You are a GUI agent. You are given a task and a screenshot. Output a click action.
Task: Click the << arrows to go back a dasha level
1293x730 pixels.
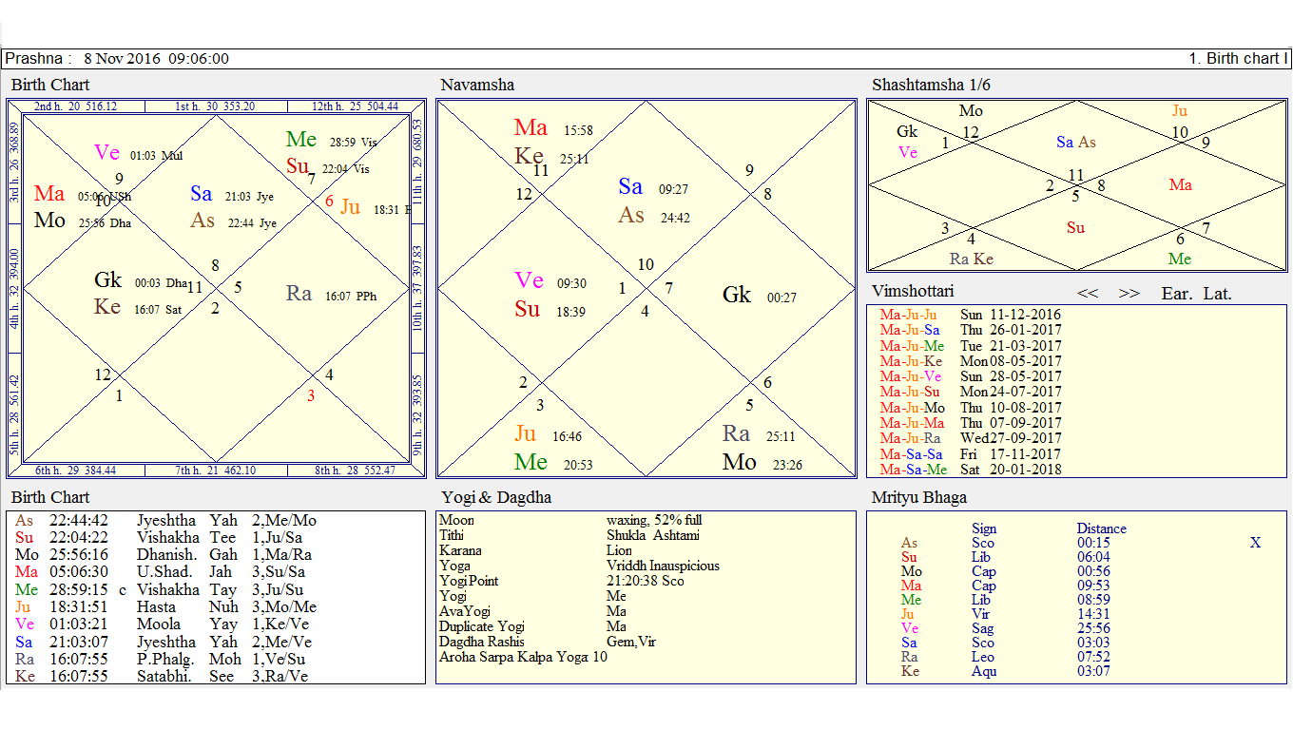[1088, 294]
